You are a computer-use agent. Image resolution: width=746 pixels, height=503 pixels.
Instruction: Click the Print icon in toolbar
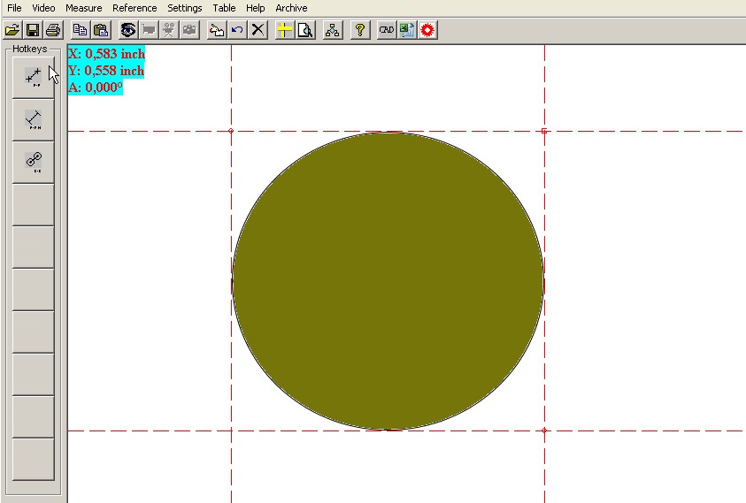[x=53, y=30]
